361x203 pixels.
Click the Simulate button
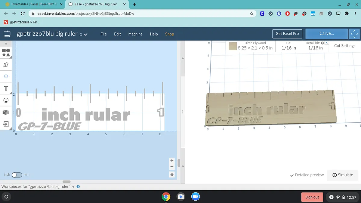[x=343, y=175]
